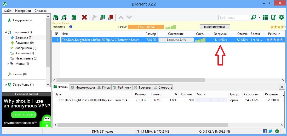Click the Start torrent play icon
The image size is (287, 136).
click(x=94, y=17)
